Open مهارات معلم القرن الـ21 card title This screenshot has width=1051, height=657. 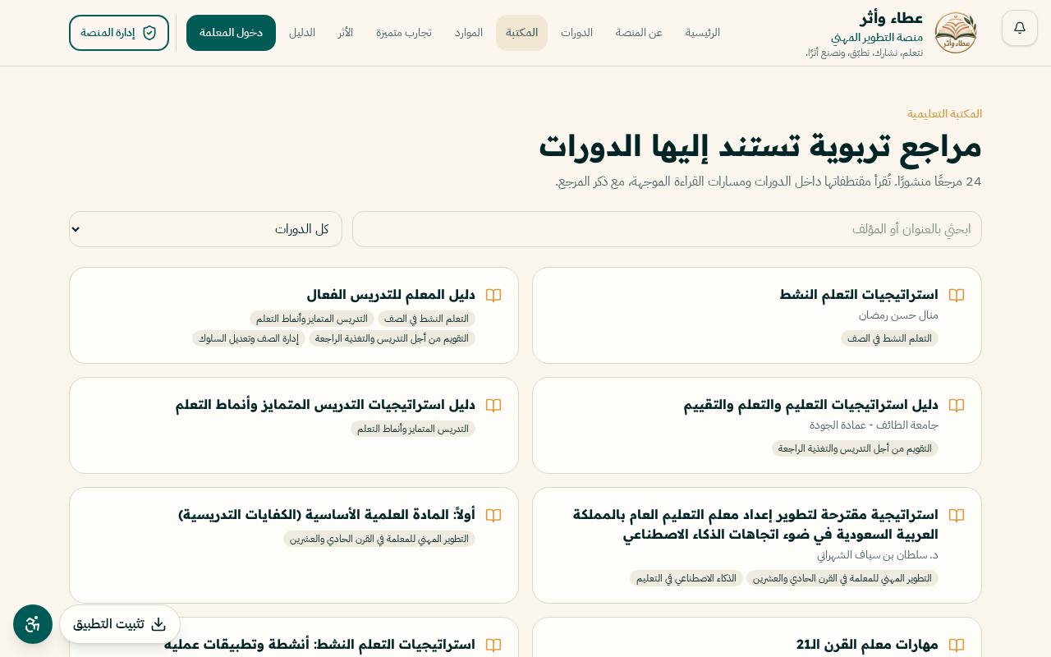[x=867, y=645]
